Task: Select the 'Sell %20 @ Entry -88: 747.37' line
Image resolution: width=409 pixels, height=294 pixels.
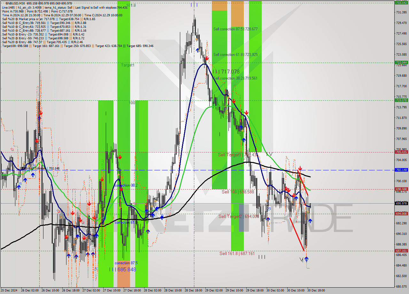Action: 42,42
